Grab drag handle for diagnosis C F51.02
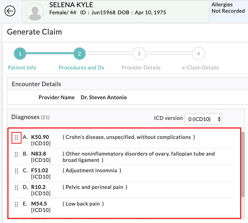This screenshot has height=223, width=248. click(17, 171)
